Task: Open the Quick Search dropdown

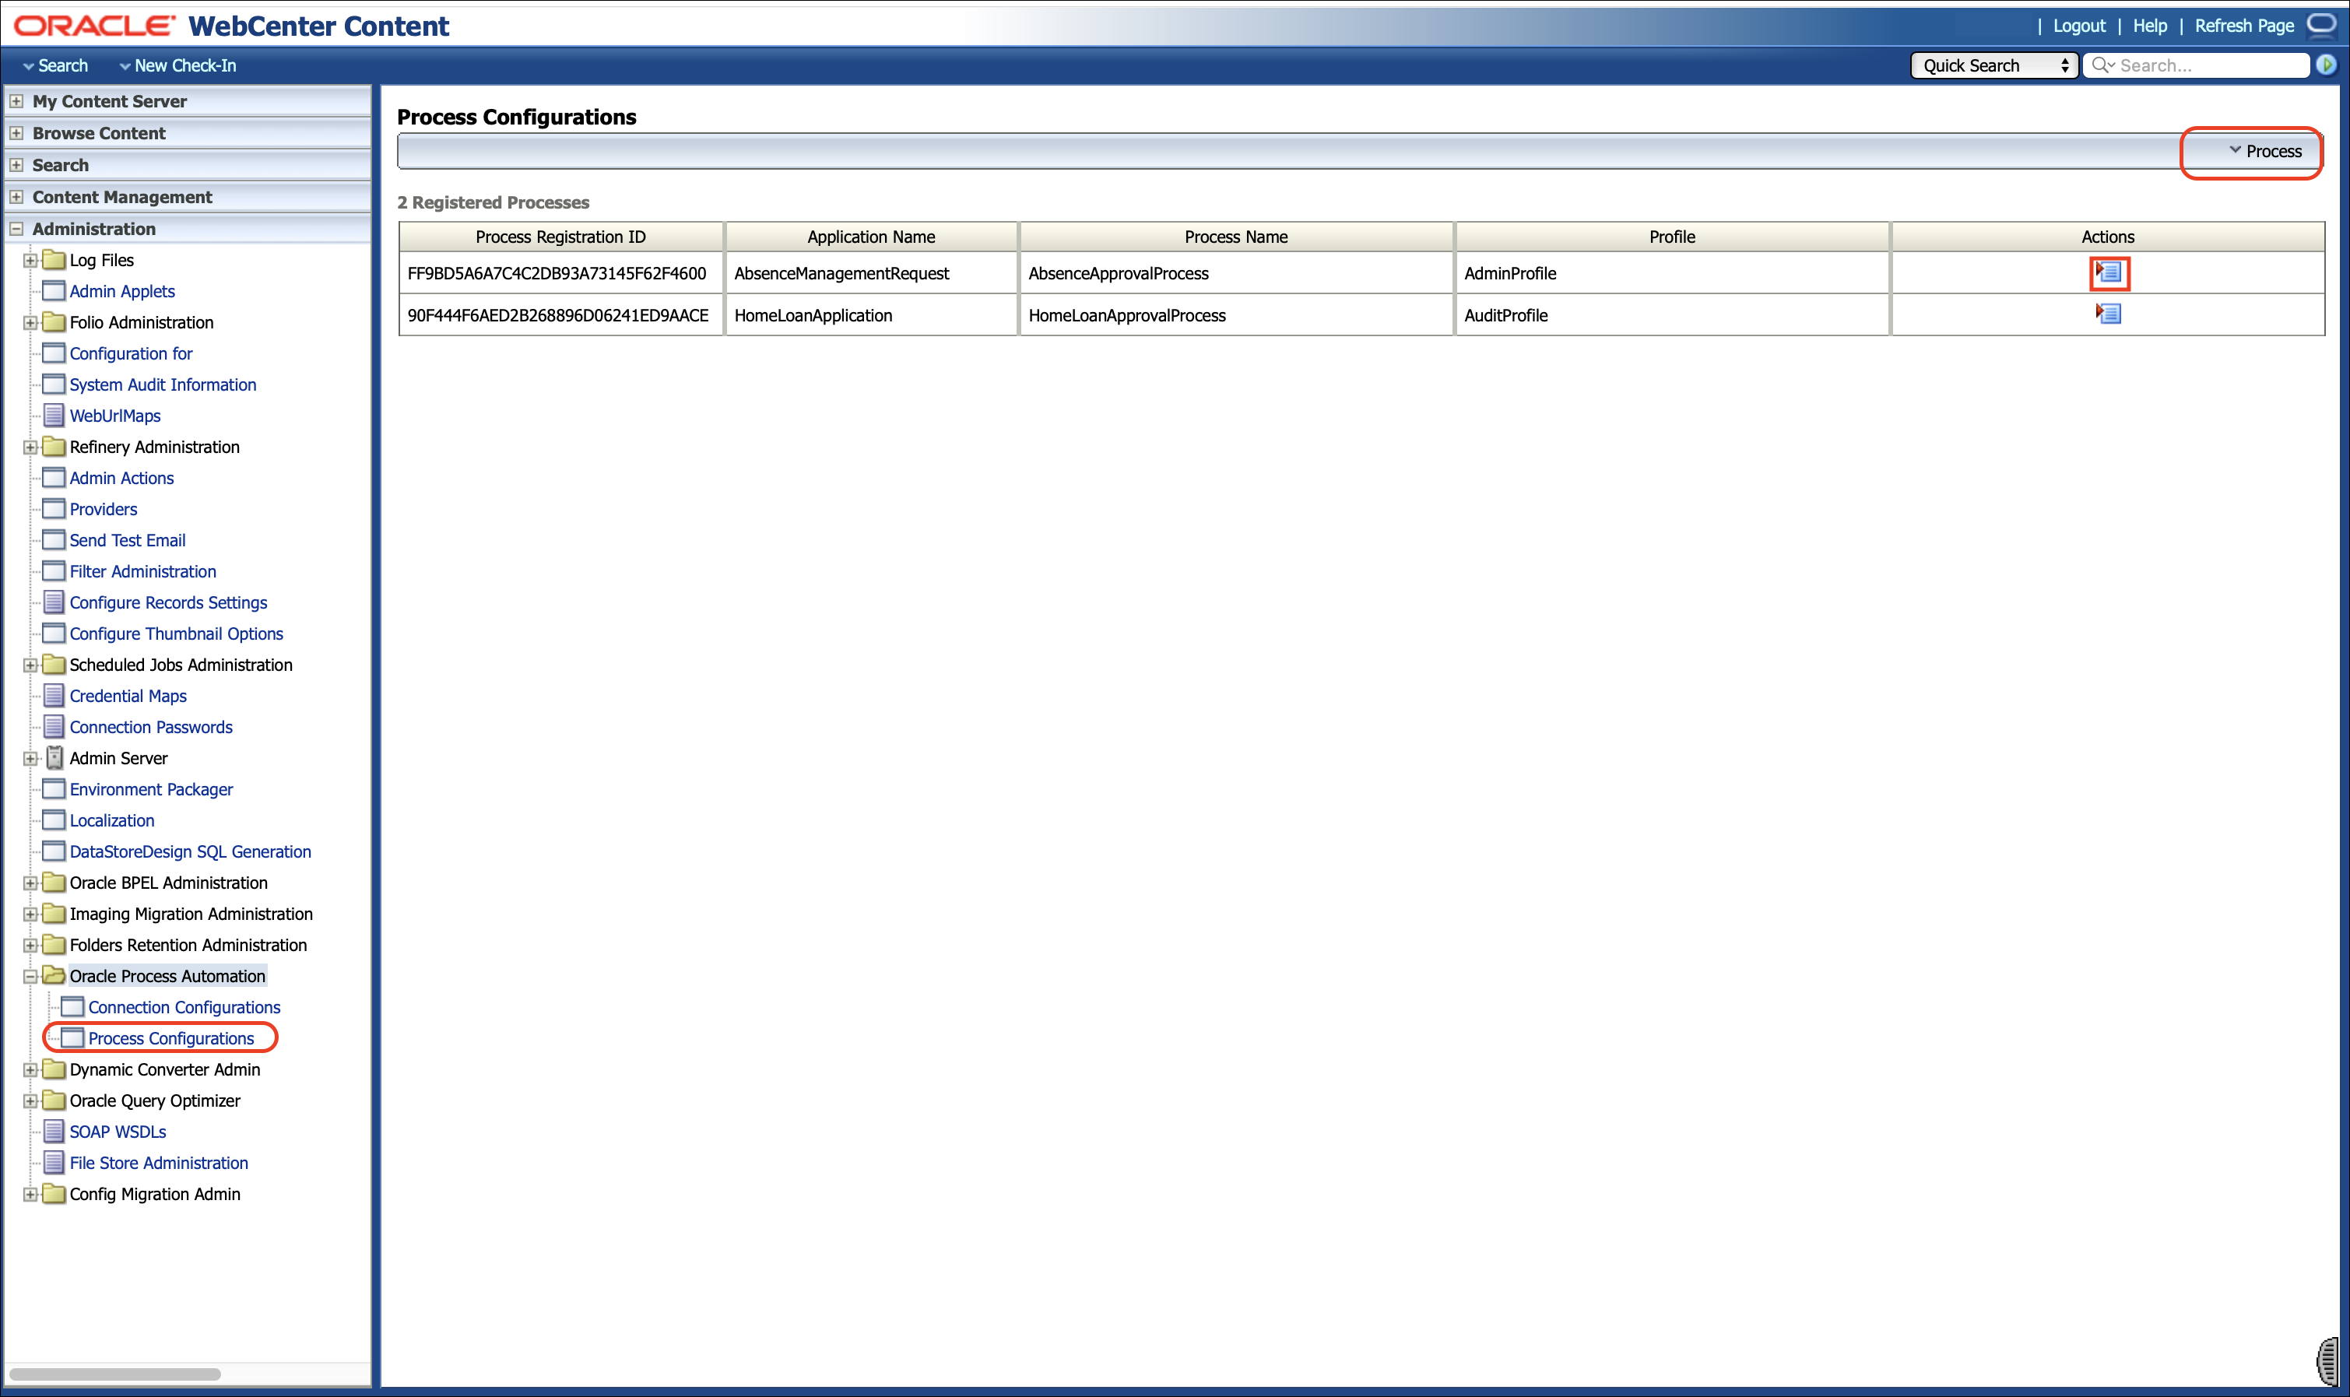Action: [x=1993, y=65]
